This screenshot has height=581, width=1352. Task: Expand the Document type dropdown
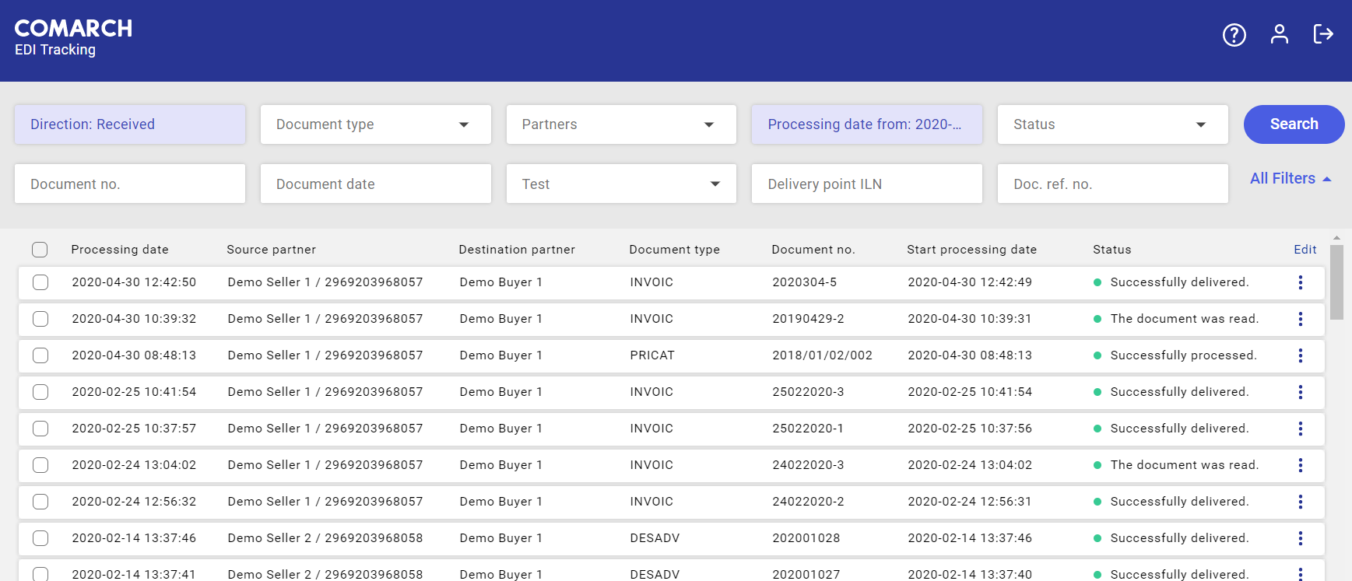click(375, 124)
